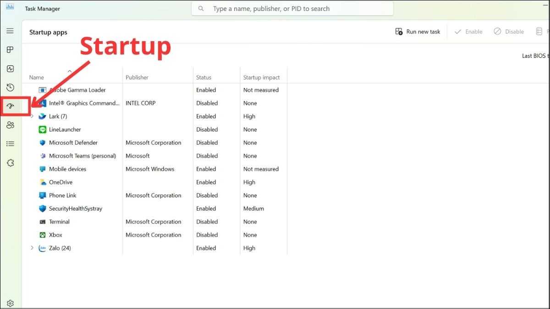Screen dimensions: 550x309
Task: Open the App history page icon
Action: [x=10, y=87]
